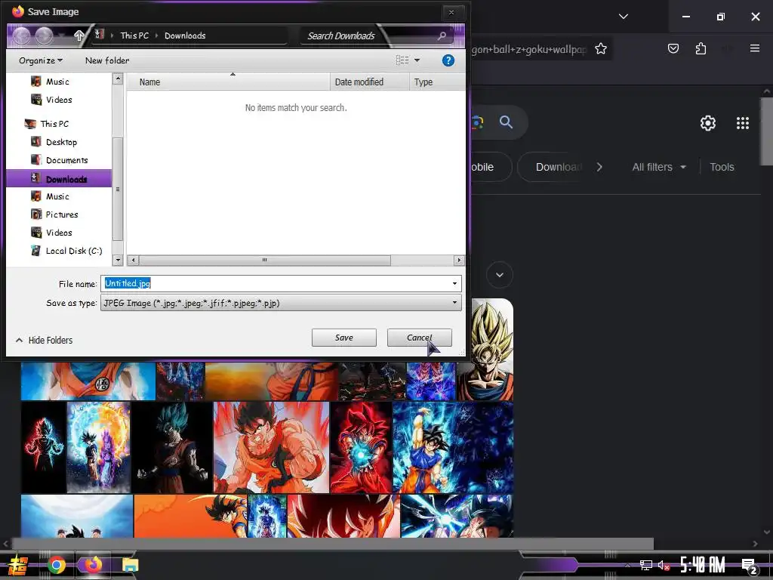Launch Chrome from the taskbar

(x=56, y=565)
